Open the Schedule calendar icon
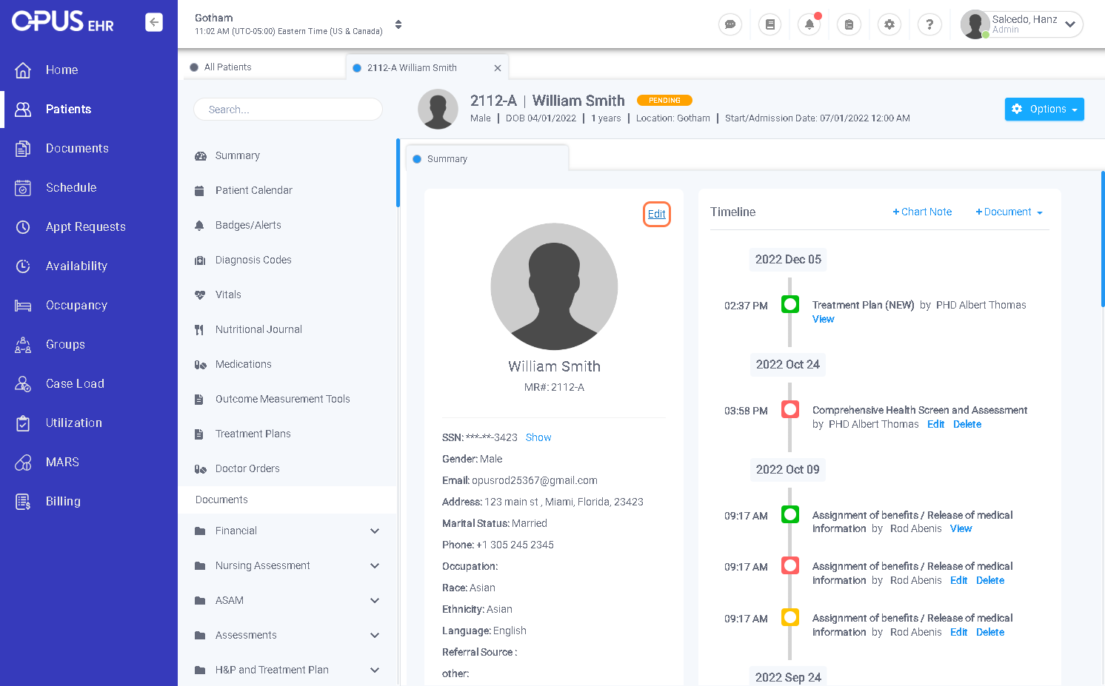Viewport: 1105px width, 686px height. (23, 187)
